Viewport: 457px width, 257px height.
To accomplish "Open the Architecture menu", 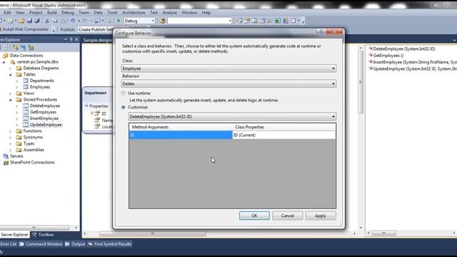I will tap(134, 13).
